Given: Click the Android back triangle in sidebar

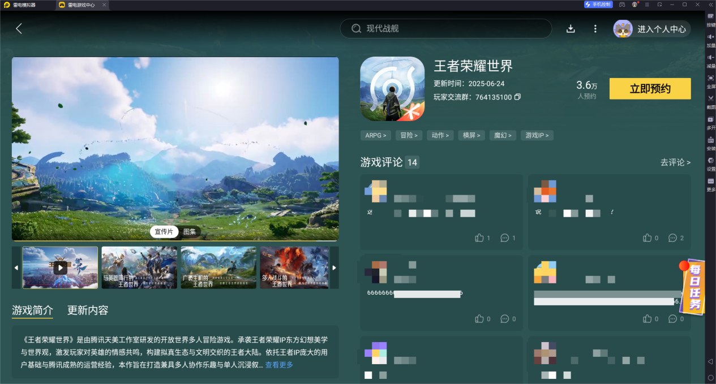Looking at the screenshot, I should 710,361.
